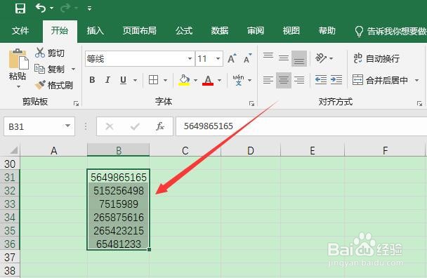Open the 文件 tab
Viewport: 427px width, 278px height.
pyautogui.click(x=20, y=30)
